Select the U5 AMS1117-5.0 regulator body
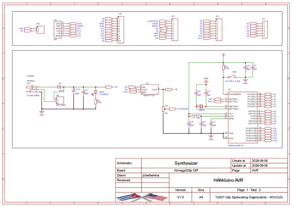The width and height of the screenshot is (292, 207). pyautogui.click(x=150, y=90)
